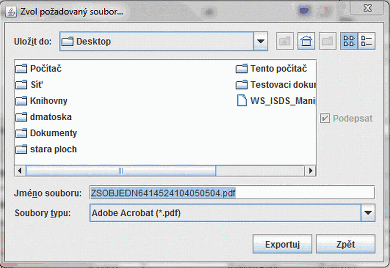Screen dimensions: 390x268
Task: Click the Java icon in the title bar
Action: (x=11, y=12)
